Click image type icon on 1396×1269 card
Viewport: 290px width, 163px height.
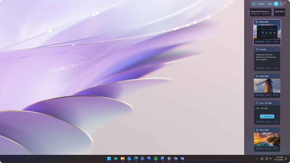[x=257, y=76]
